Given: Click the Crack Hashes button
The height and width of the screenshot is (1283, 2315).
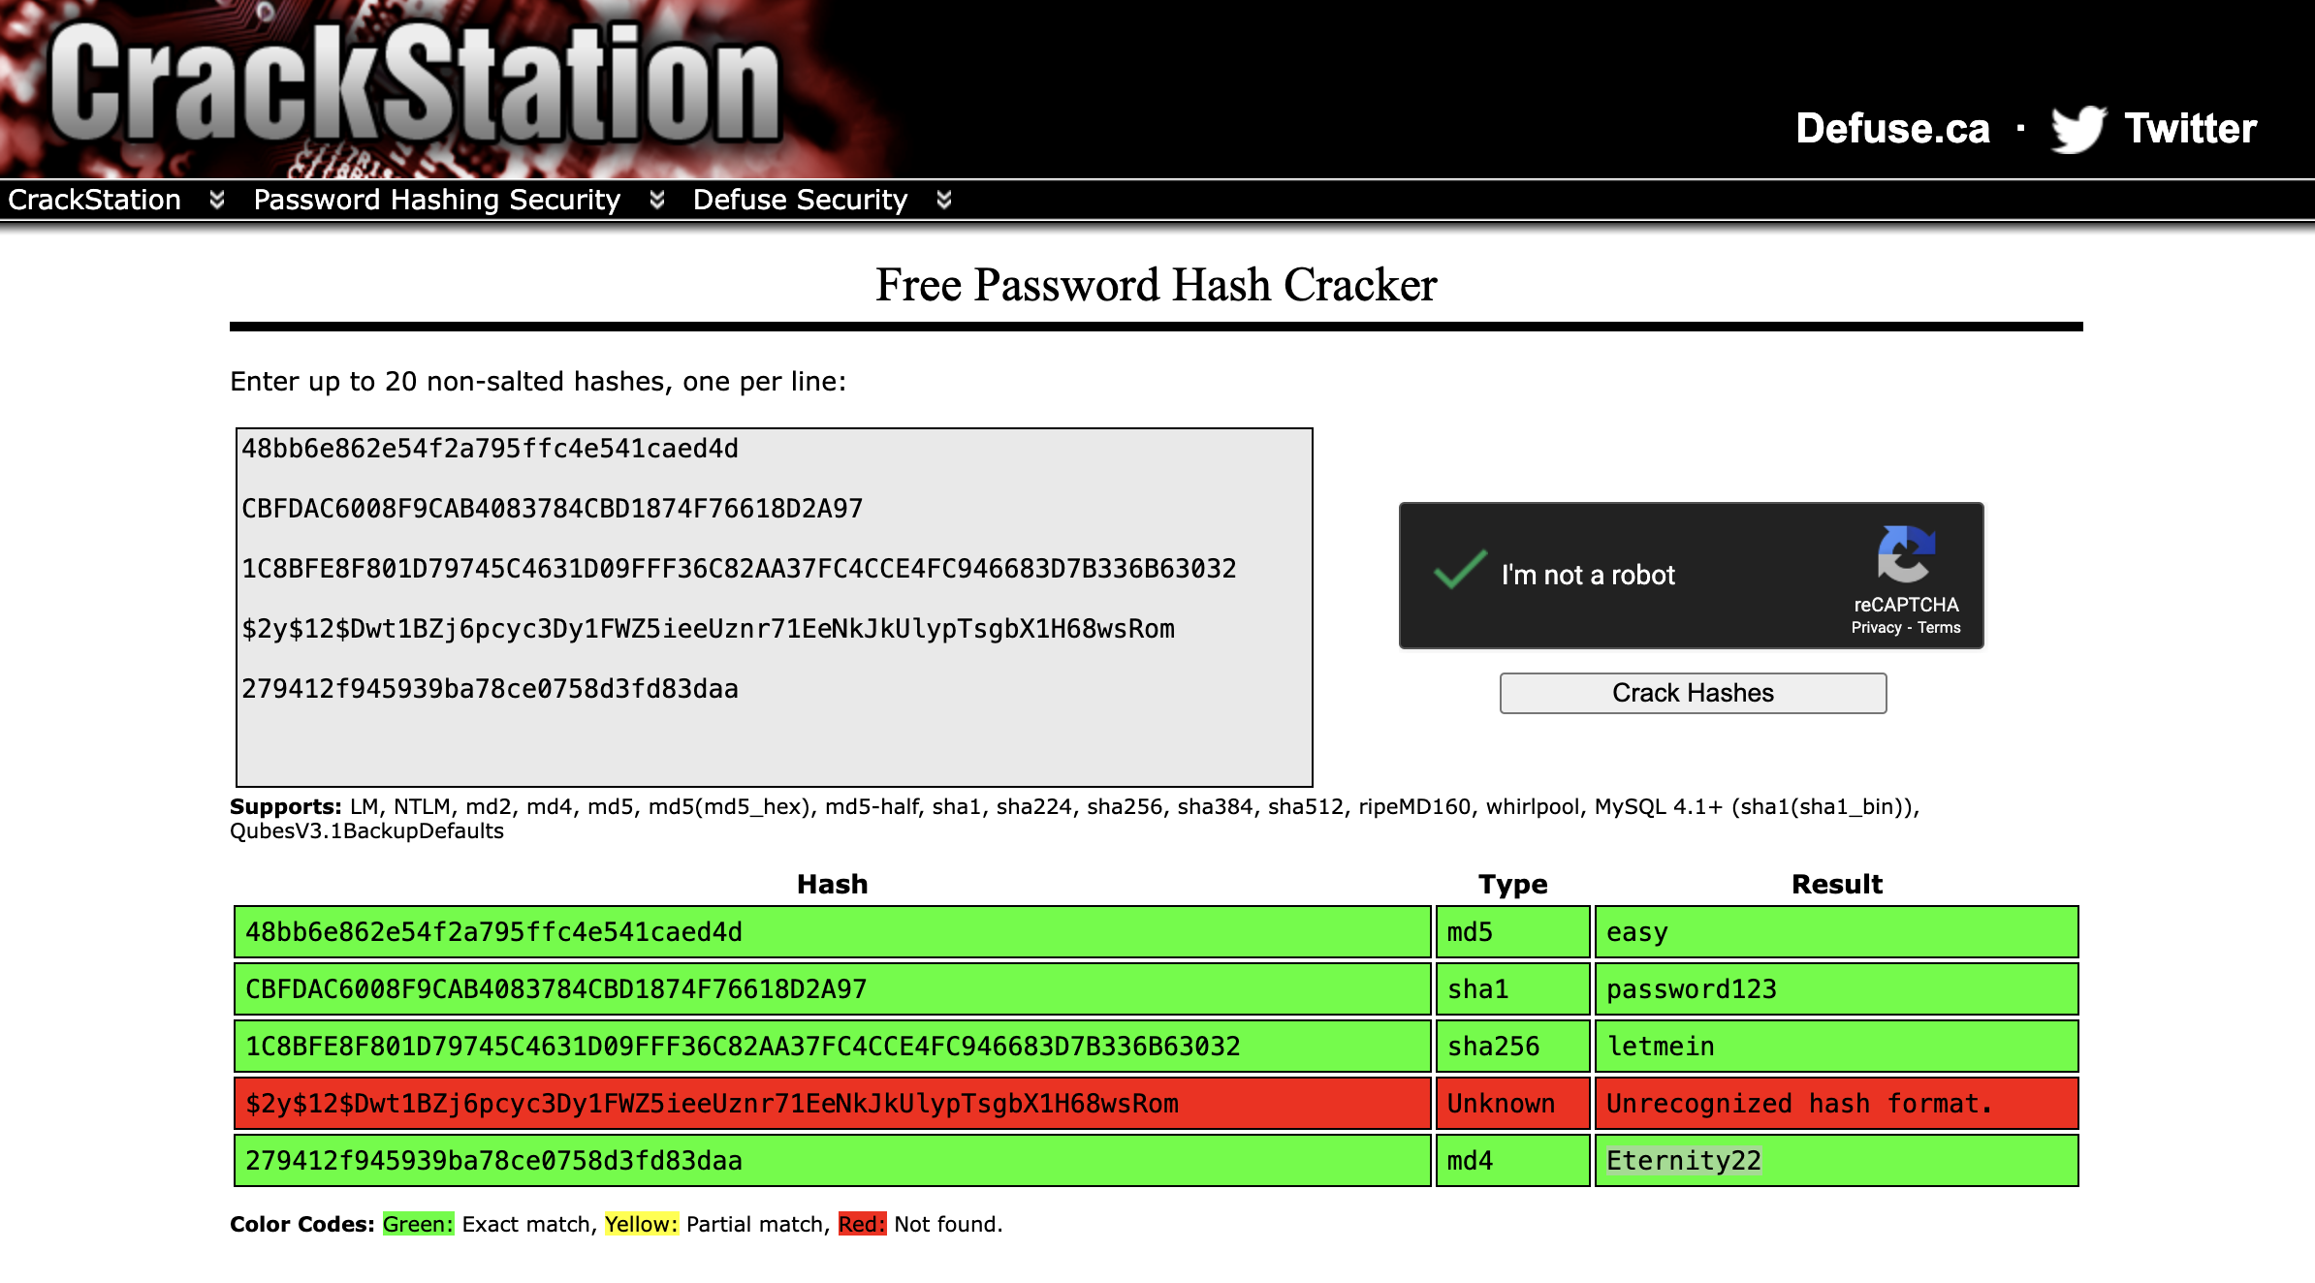Looking at the screenshot, I should point(1693,693).
